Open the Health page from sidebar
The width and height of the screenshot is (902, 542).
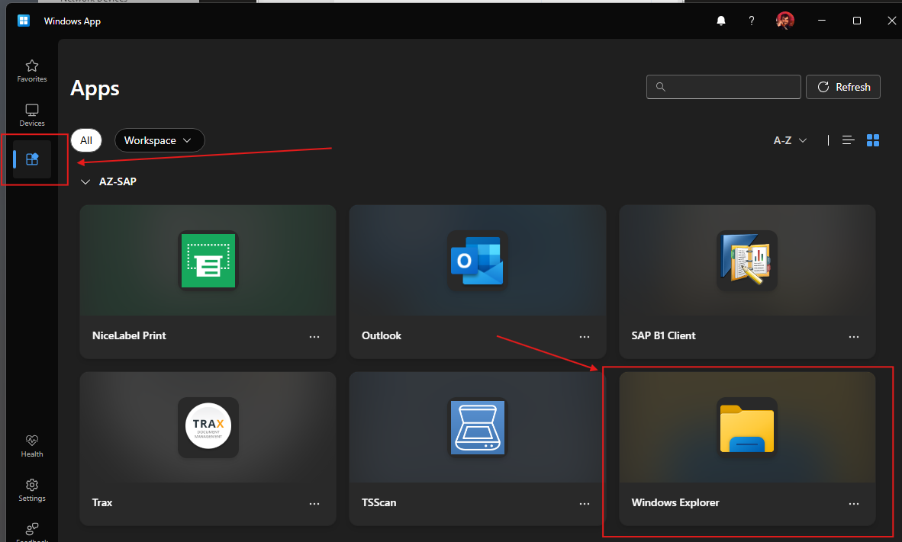click(x=32, y=445)
